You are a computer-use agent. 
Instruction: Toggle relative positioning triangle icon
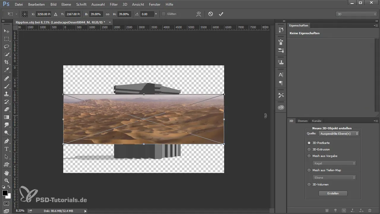[56, 14]
